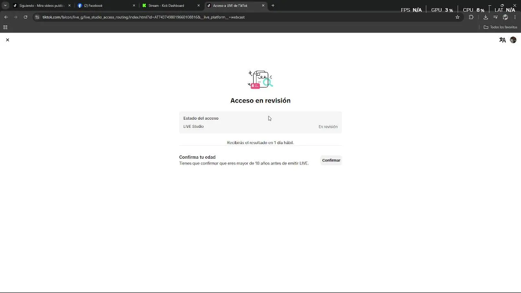Image resolution: width=521 pixels, height=293 pixels.
Task: Close the Siguiendo TikTok tab
Action: (x=69, y=6)
